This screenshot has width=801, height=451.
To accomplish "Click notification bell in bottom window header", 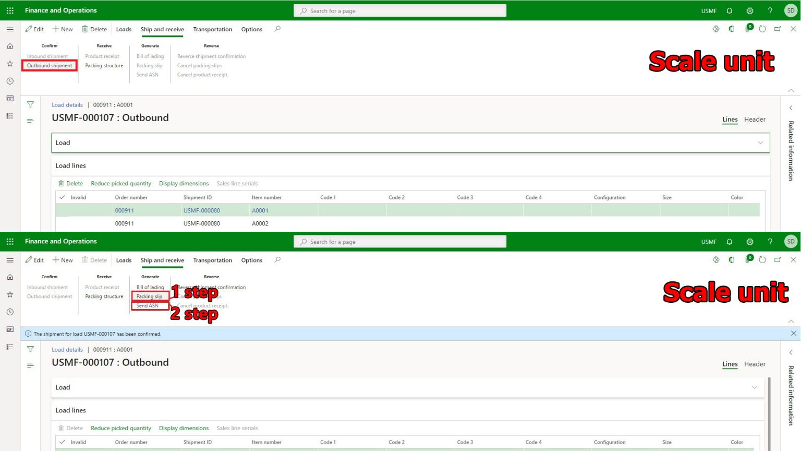I will point(730,242).
